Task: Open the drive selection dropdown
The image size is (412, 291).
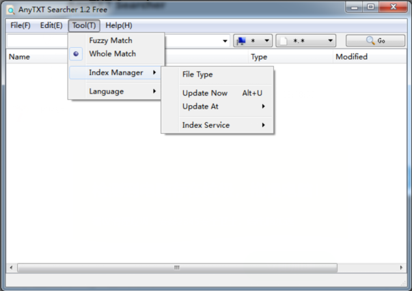Action: click(253, 41)
